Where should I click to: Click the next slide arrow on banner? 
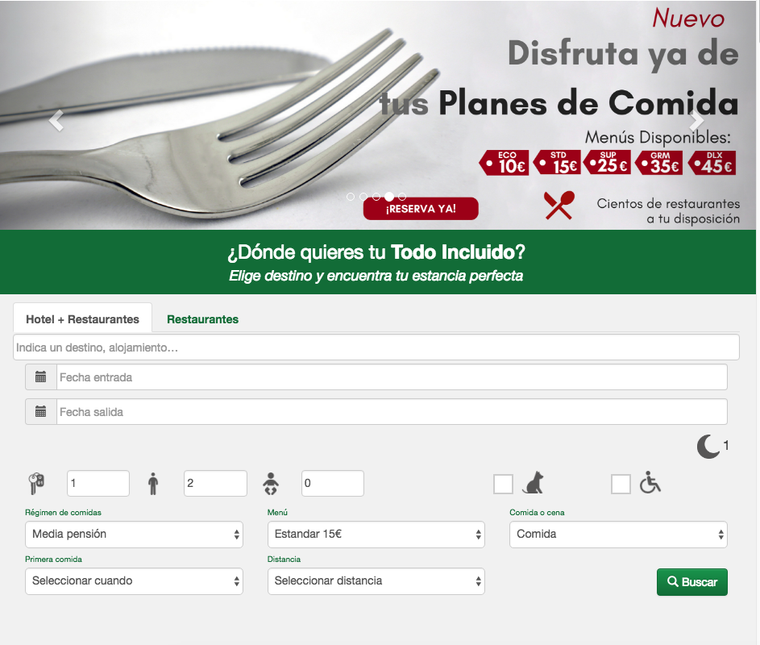696,121
